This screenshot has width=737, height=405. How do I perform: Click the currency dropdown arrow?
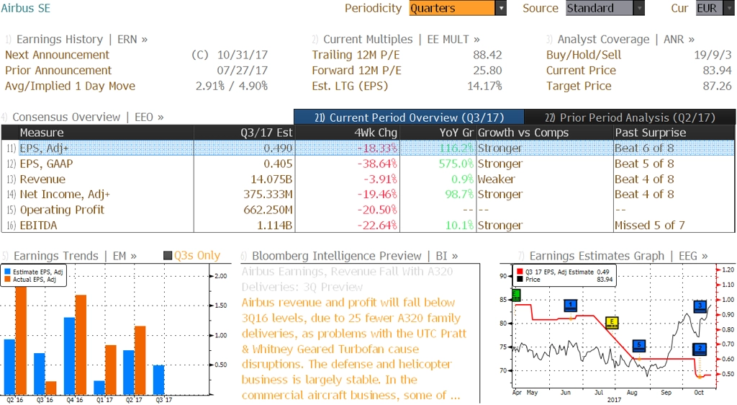click(729, 8)
